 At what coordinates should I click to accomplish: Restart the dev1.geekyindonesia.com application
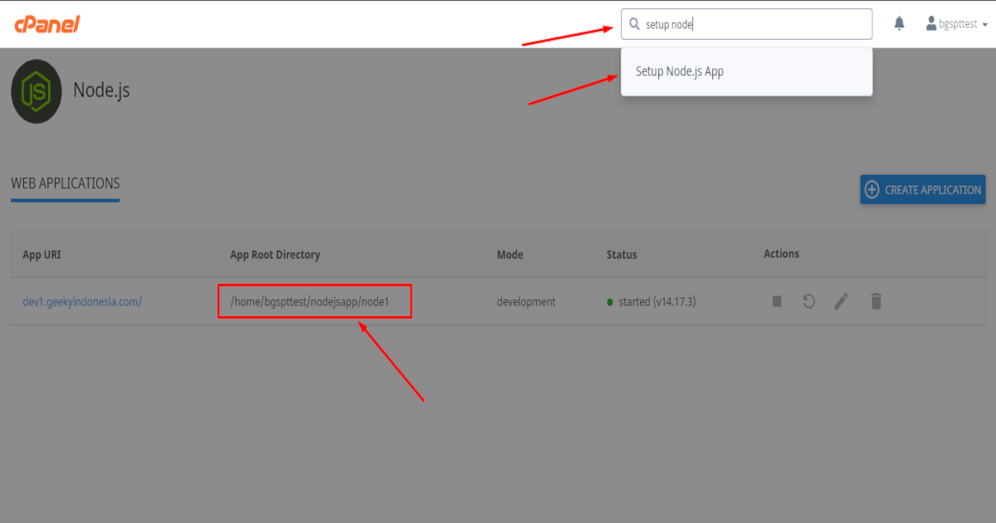[x=808, y=301]
